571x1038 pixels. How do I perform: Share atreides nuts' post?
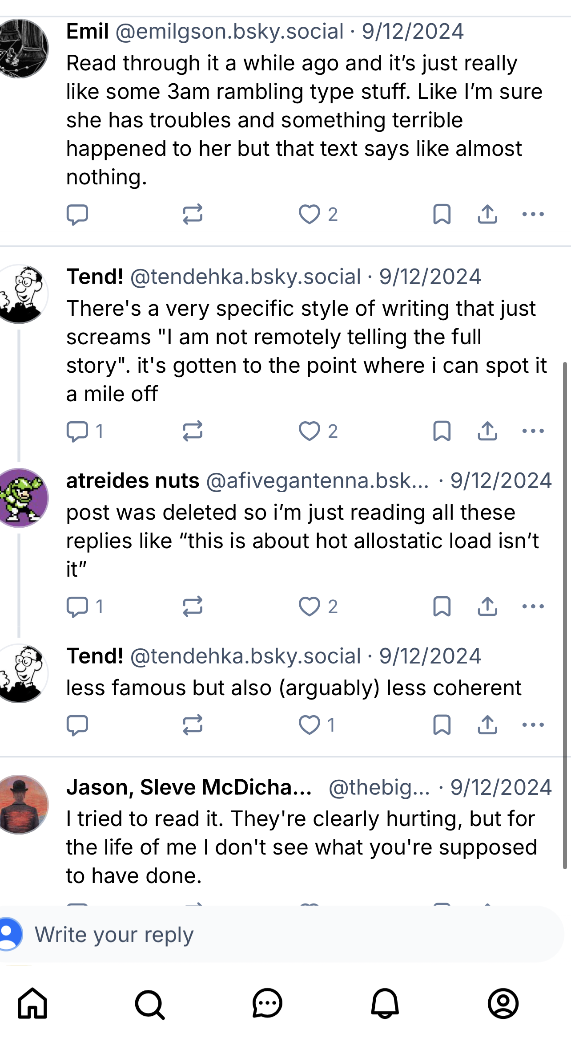(487, 607)
